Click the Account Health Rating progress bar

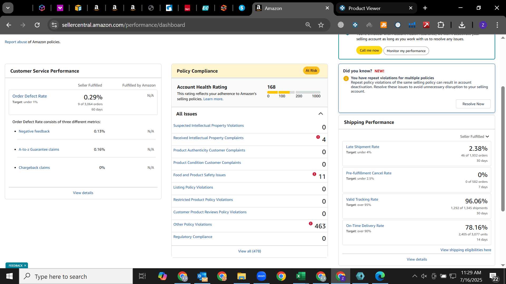(294, 92)
